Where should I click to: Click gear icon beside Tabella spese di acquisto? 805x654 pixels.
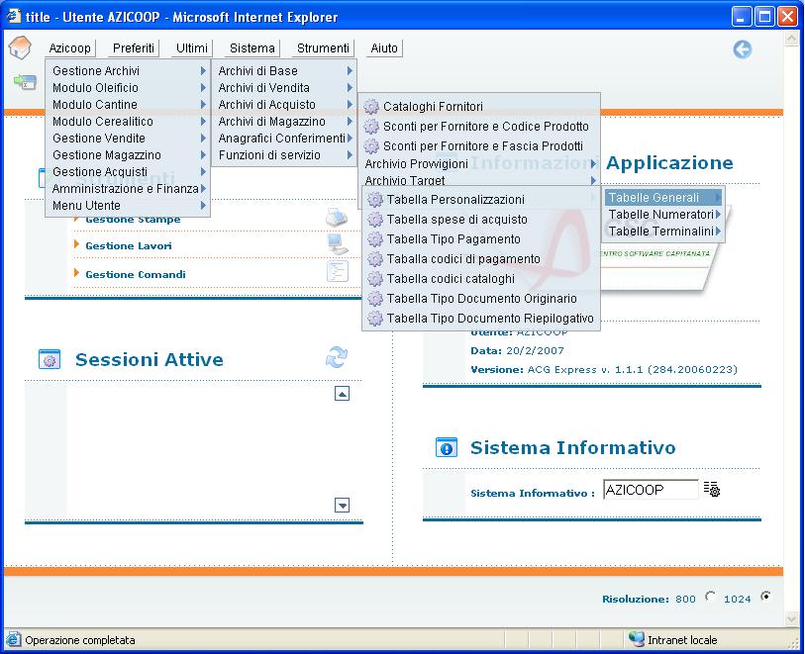pos(375,220)
